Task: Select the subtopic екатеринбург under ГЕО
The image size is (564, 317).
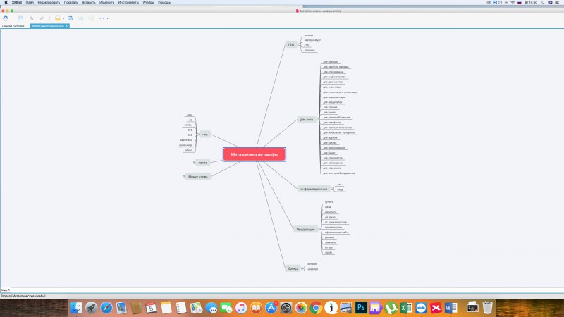Action: point(312,40)
